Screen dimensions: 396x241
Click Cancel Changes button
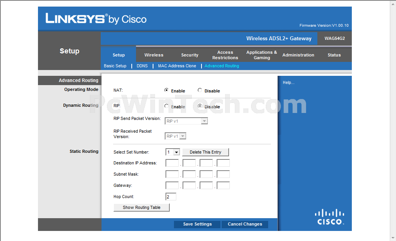click(245, 224)
